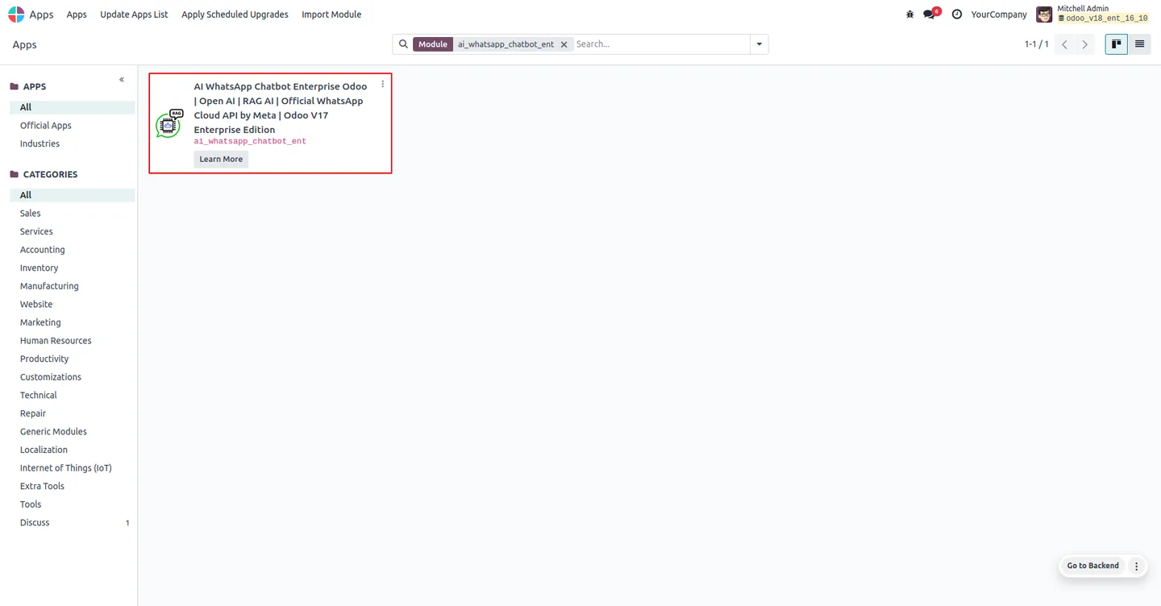
Task: Click the Apps brand title in navbar
Action: pos(41,15)
